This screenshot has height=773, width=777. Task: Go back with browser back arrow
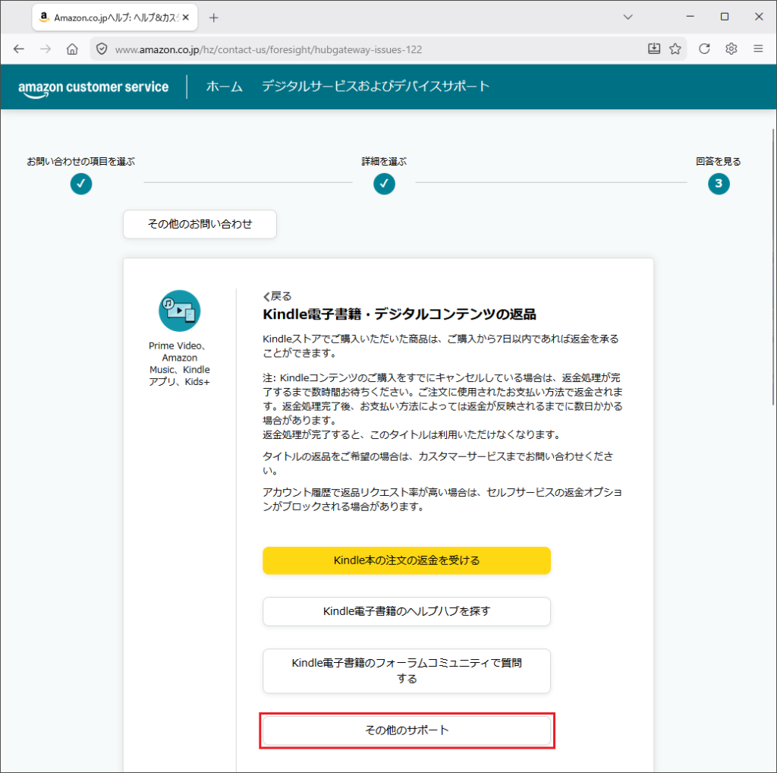[x=19, y=49]
